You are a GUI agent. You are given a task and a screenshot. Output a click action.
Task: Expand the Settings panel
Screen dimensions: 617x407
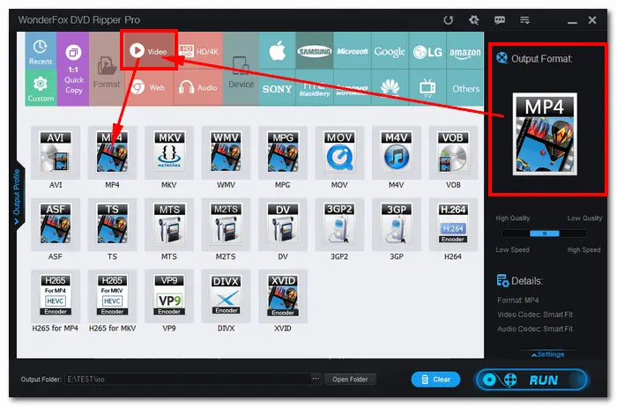pyautogui.click(x=546, y=354)
